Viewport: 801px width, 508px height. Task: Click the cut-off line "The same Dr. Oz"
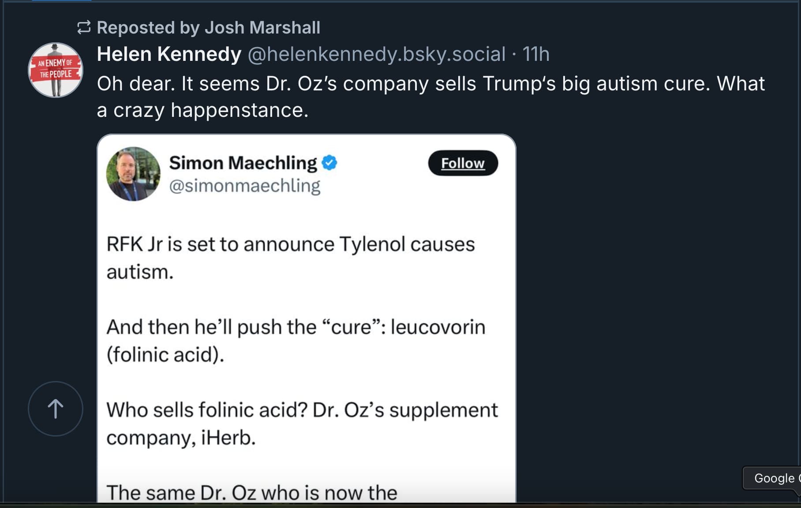pyautogui.click(x=252, y=493)
